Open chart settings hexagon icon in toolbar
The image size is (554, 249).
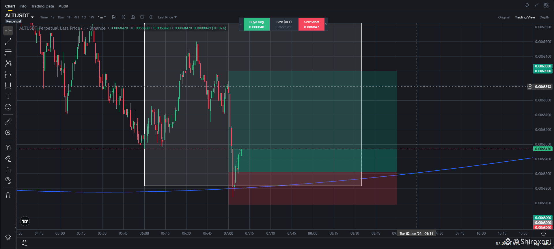coord(151,17)
